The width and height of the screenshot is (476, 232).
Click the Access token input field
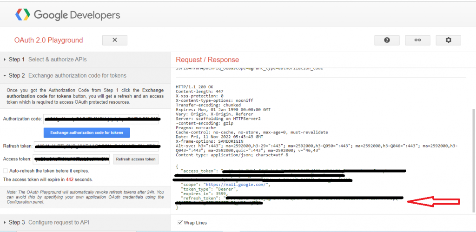pos(71,159)
